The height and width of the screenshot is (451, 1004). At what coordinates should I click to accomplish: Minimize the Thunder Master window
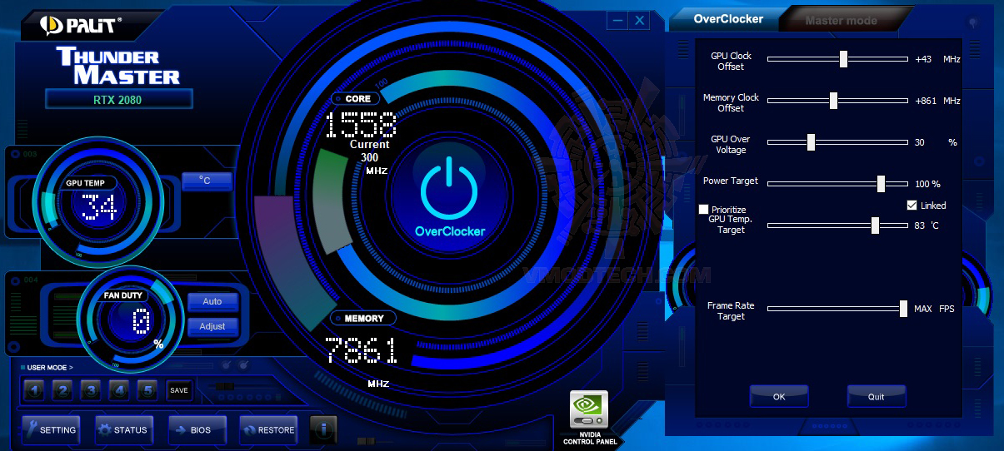[617, 21]
